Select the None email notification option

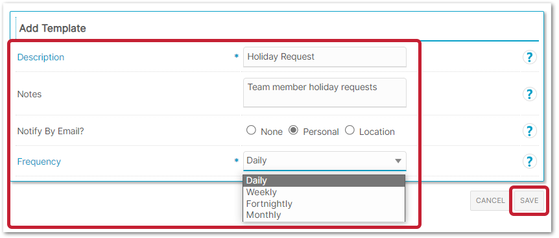252,130
